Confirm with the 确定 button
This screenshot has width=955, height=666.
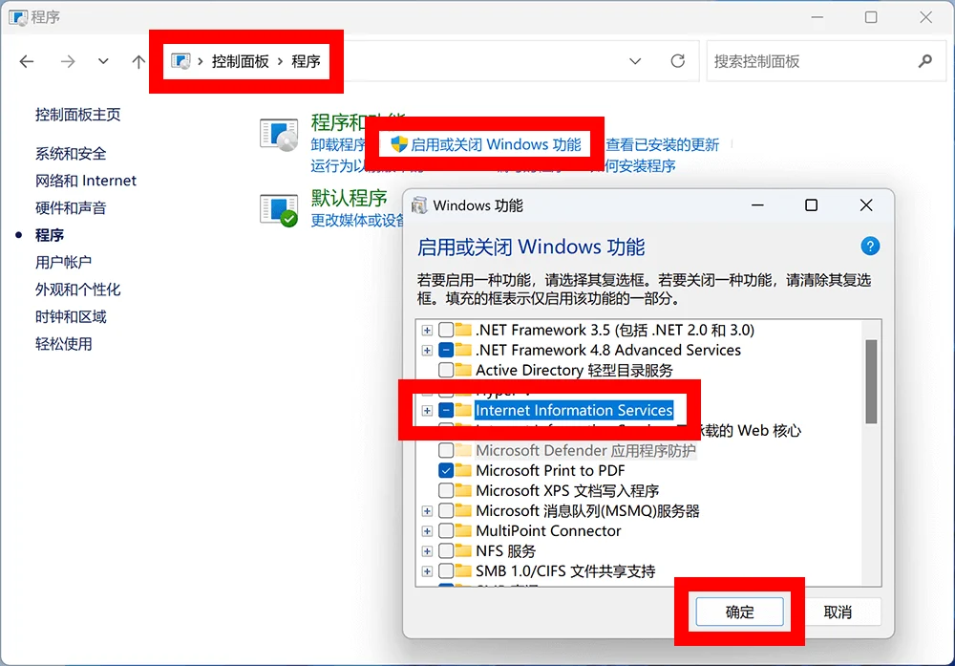point(740,612)
